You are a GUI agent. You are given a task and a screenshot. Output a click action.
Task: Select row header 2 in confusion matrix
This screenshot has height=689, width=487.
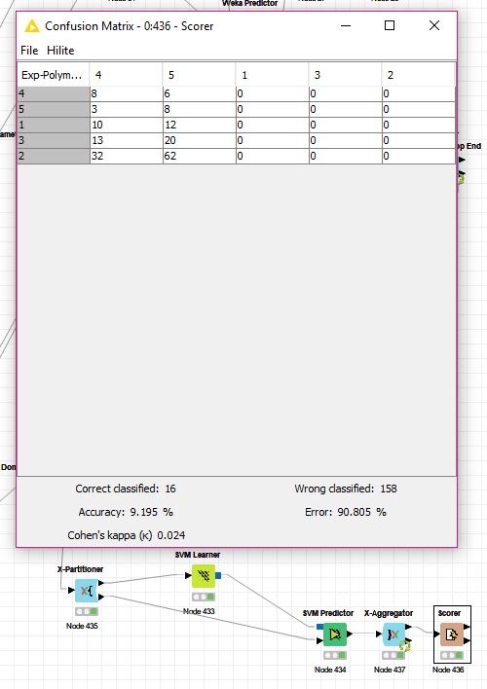coord(54,156)
